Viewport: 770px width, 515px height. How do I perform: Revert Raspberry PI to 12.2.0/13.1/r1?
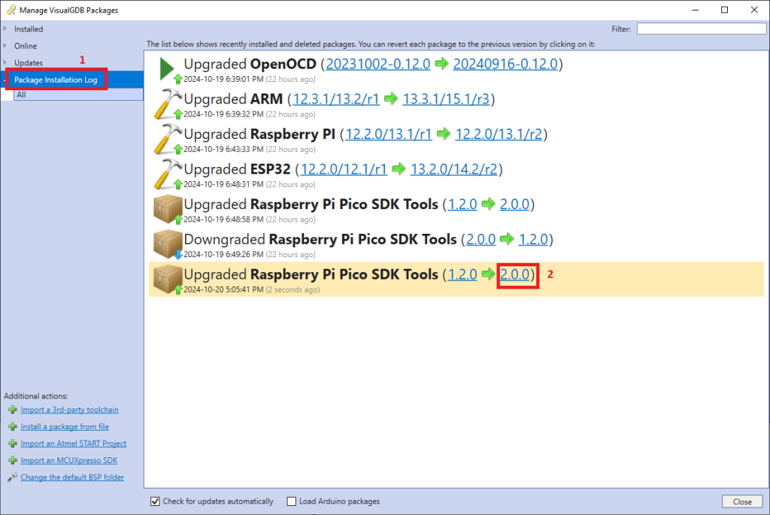pyautogui.click(x=389, y=134)
